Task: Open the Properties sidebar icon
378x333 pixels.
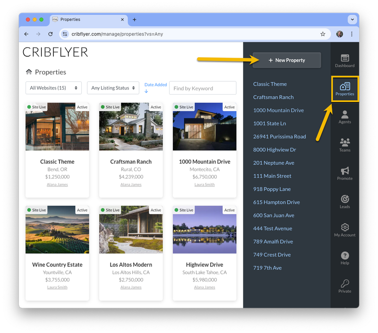Action: [345, 89]
